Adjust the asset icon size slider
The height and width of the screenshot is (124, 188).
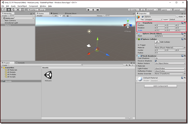[x=129, y=118]
